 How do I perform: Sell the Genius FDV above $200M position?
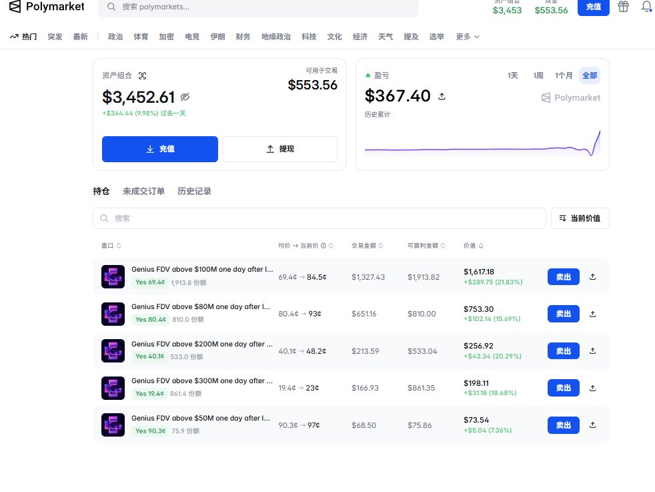click(563, 350)
